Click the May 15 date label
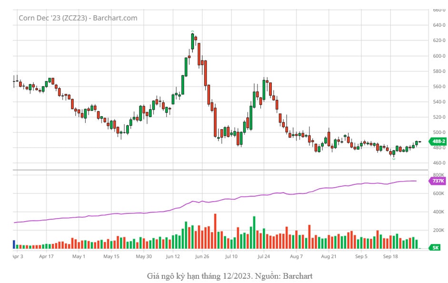The width and height of the screenshot is (448, 283). tap(111, 256)
